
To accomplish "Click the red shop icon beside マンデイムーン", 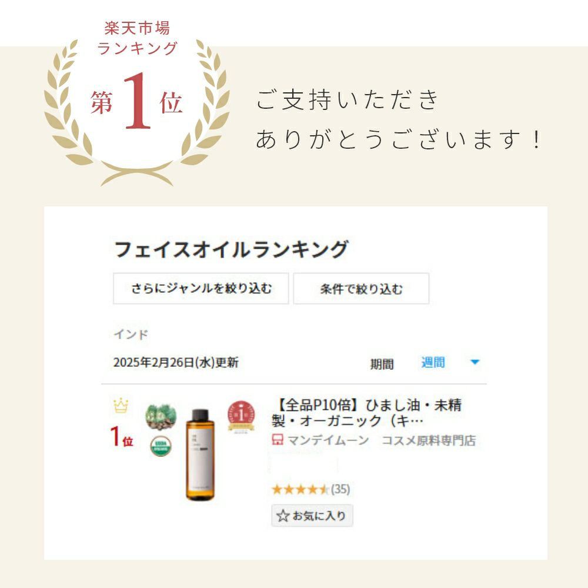I will click(x=277, y=440).
